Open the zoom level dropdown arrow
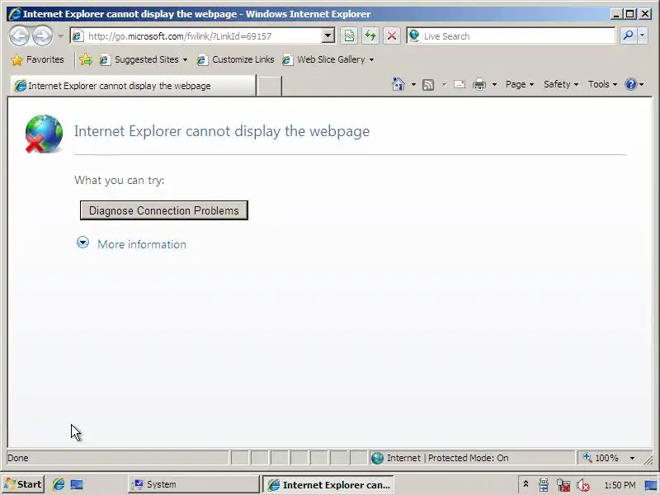Viewport: 660px width, 495px height. point(632,458)
